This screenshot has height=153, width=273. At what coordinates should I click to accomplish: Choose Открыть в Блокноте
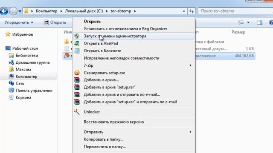pos(134,51)
